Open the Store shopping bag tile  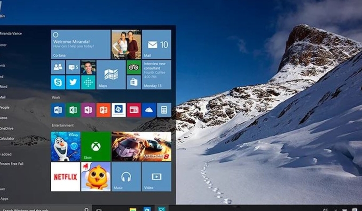(134, 82)
